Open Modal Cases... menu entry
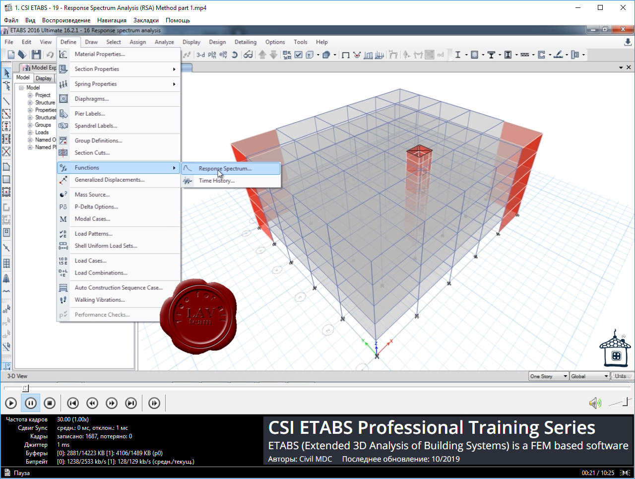 [119, 219]
